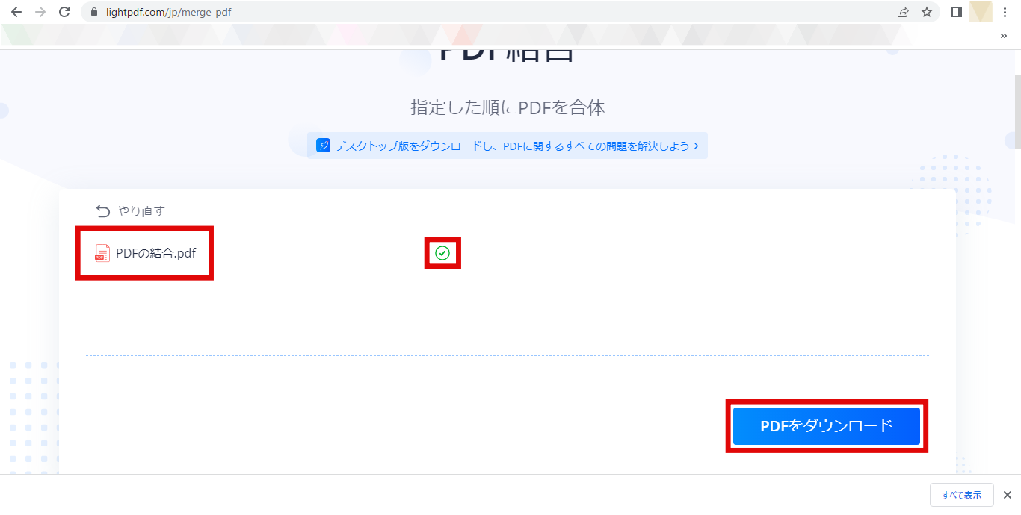Close the downloads bar with X

pos(1007,495)
